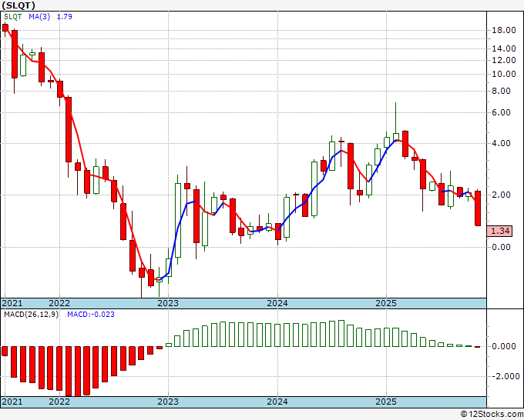Click 2024 on MACD panel time axis
The height and width of the screenshot is (420, 524).
tap(277, 402)
